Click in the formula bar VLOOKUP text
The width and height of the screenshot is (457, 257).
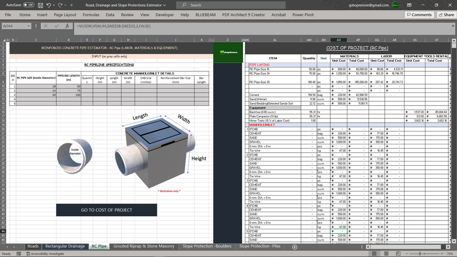[113, 26]
